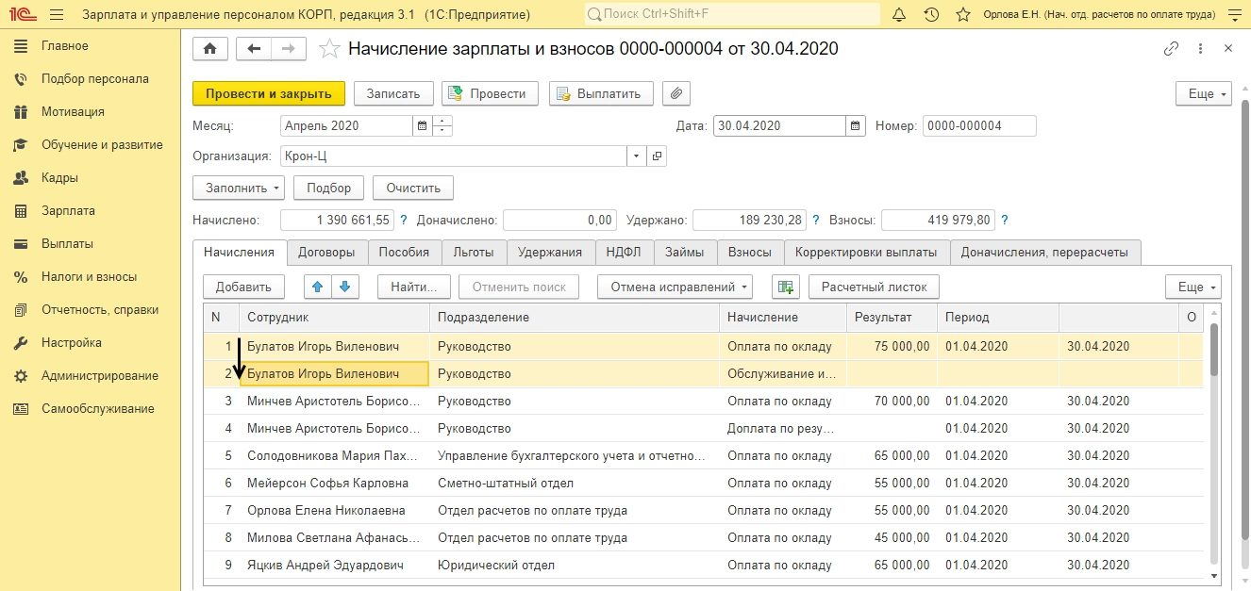The height and width of the screenshot is (591, 1251).
Task: Open history clock icon in title bar
Action: [931, 15]
